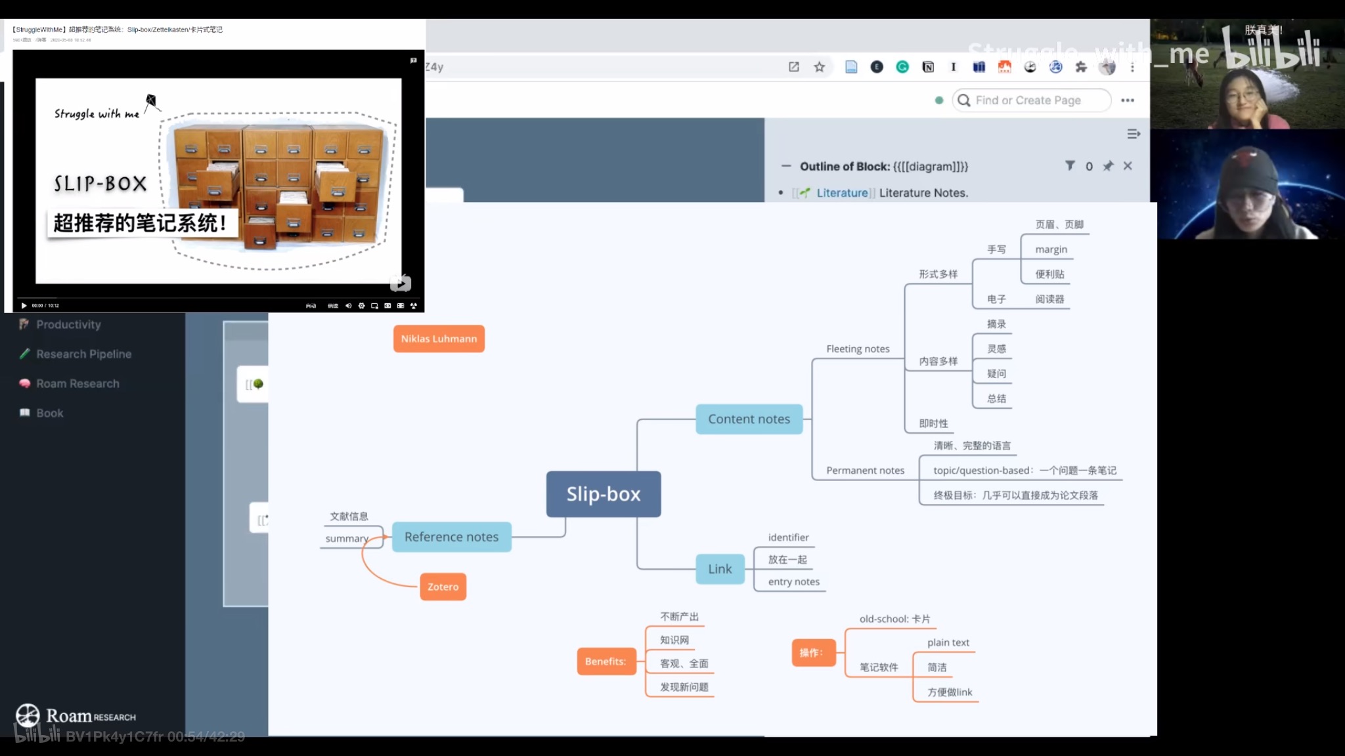Select the central Slip-box node
The image size is (1345, 756).
pyautogui.click(x=604, y=494)
